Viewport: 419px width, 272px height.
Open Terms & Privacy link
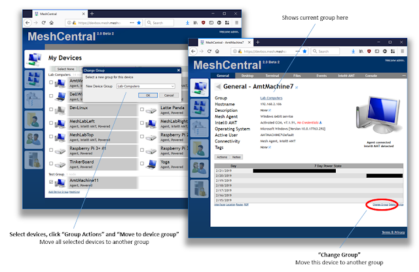pyautogui.click(x=393, y=232)
